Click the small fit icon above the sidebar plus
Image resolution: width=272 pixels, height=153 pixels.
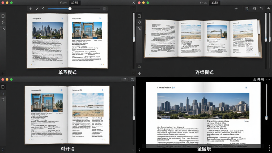[139, 66]
